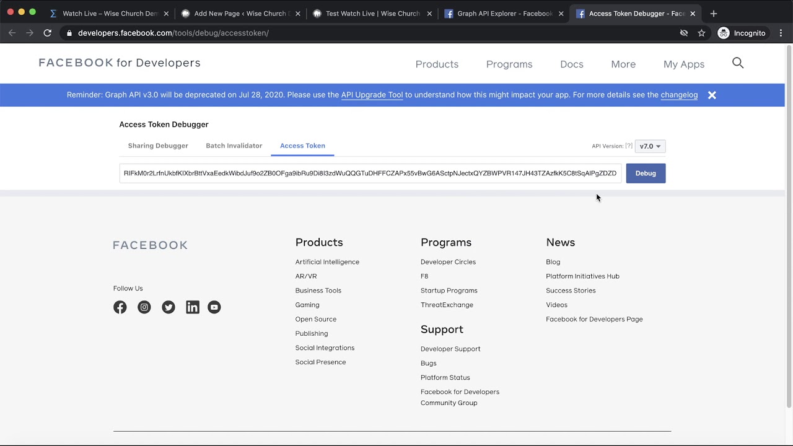Open the v7.0 API version dropdown

pos(650,146)
